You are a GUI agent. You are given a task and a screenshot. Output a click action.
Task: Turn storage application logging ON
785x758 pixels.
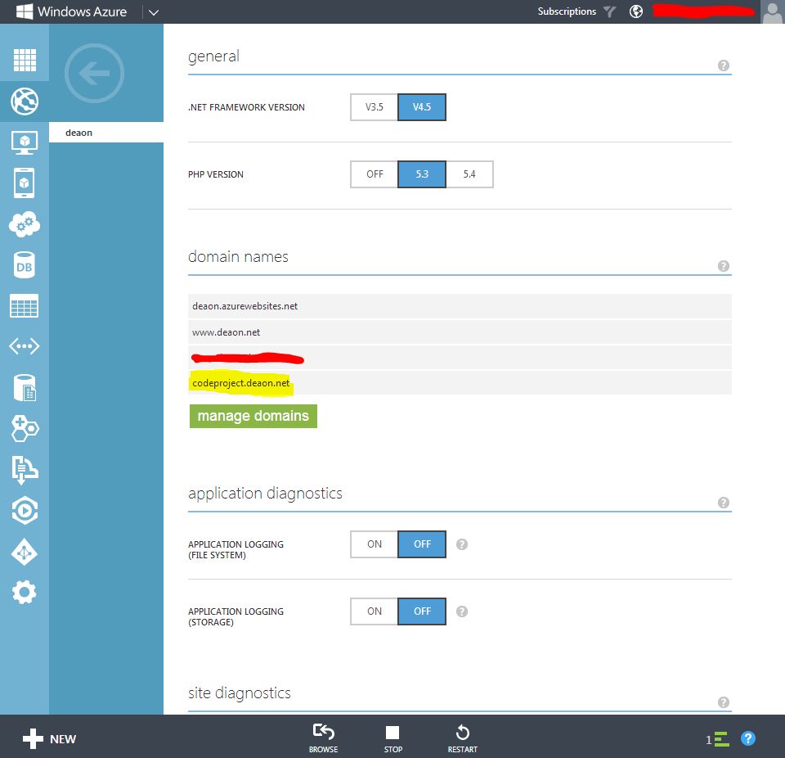375,611
